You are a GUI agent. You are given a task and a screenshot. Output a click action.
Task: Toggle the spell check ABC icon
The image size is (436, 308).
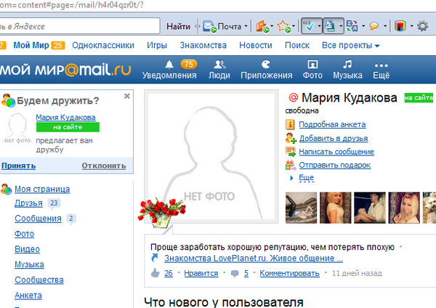(x=309, y=26)
